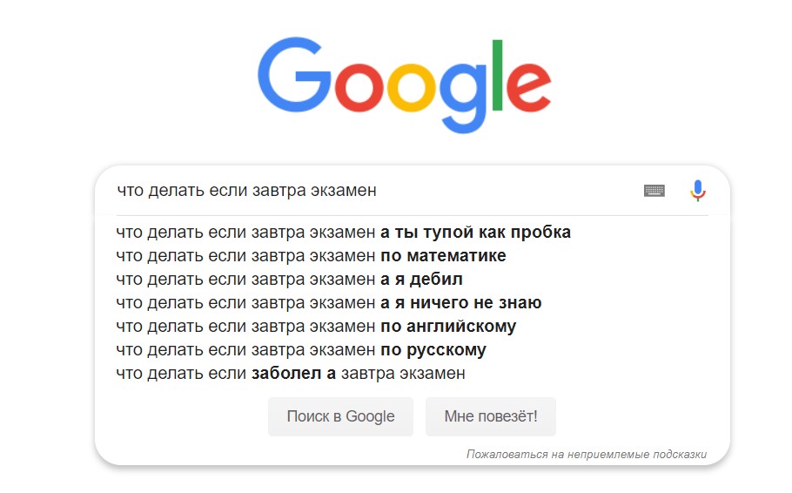Image resolution: width=792 pixels, height=493 pixels.
Task: Pick suggestion ending "по русскому"
Action: [301, 350]
